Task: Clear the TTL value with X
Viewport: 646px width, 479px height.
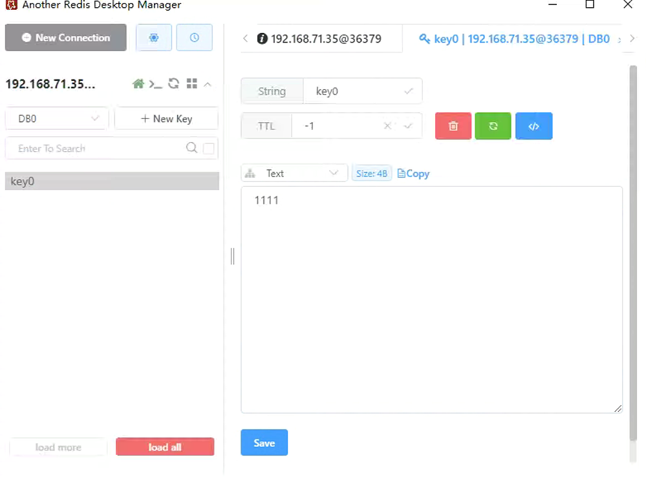Action: pyautogui.click(x=387, y=126)
